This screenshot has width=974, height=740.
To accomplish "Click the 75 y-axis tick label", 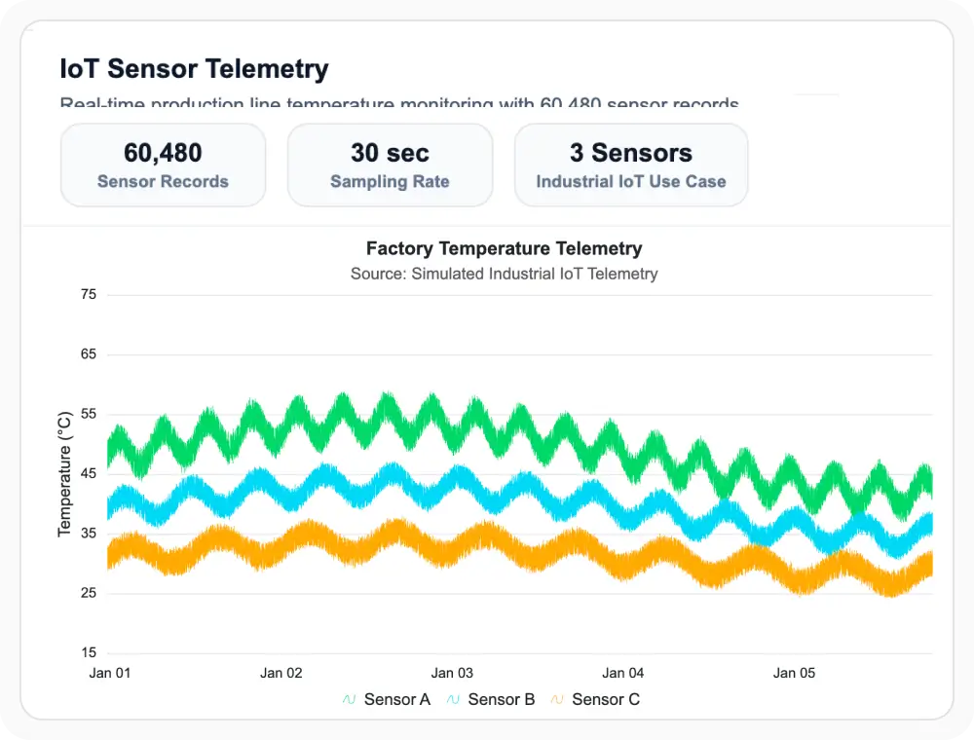I will pyautogui.click(x=89, y=294).
